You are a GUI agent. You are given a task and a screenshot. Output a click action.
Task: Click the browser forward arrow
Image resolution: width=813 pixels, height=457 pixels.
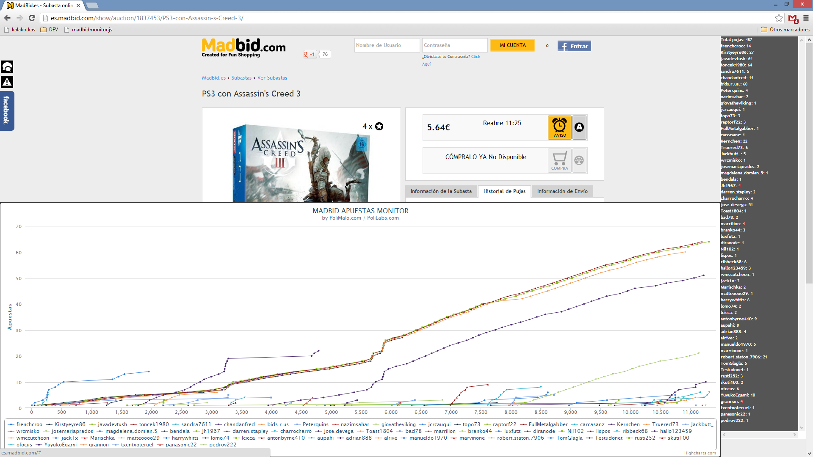(x=19, y=18)
